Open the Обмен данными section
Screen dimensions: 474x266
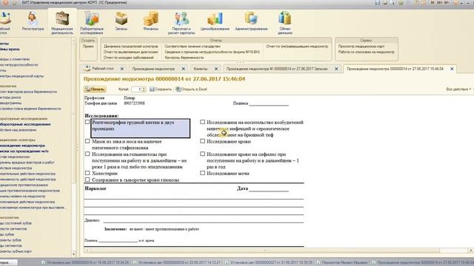[284, 23]
